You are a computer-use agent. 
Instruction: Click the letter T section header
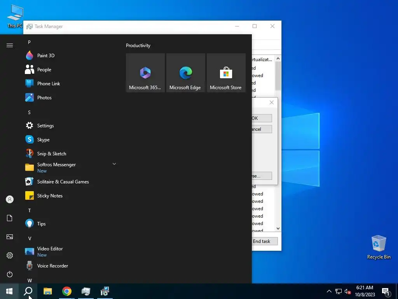coord(30,211)
